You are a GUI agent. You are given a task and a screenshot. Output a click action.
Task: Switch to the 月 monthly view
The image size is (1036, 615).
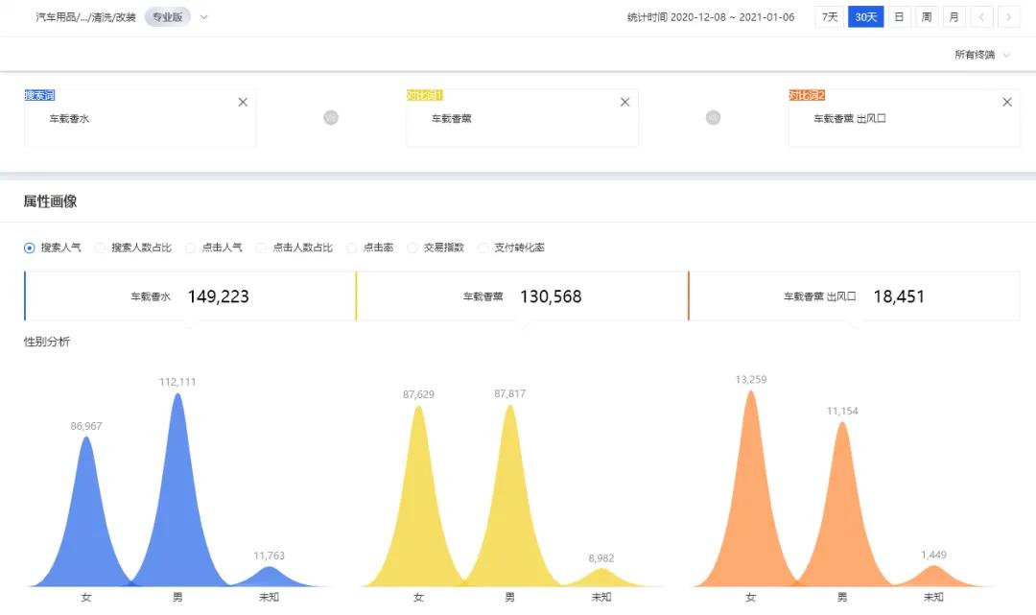(x=954, y=16)
